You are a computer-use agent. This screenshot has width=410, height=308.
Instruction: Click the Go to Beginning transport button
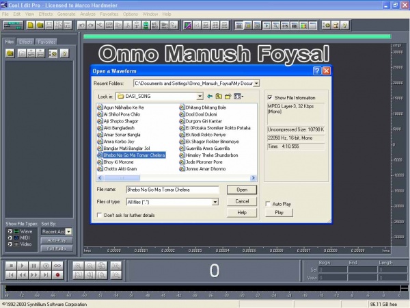11,275
